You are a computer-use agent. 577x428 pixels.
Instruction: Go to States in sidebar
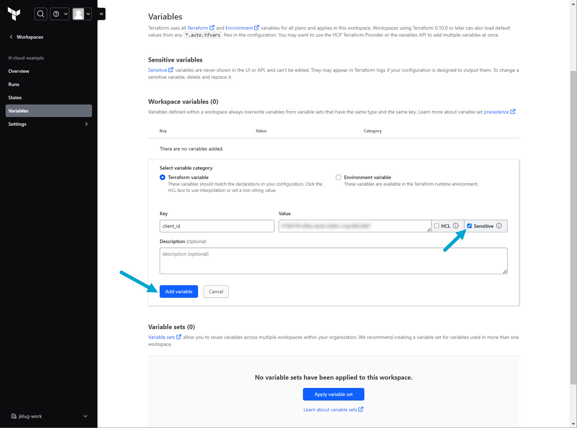tap(15, 98)
